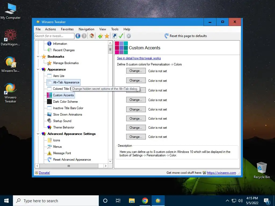Click the Aero Lite icon
The height and width of the screenshot is (206, 275).
pos(49,76)
